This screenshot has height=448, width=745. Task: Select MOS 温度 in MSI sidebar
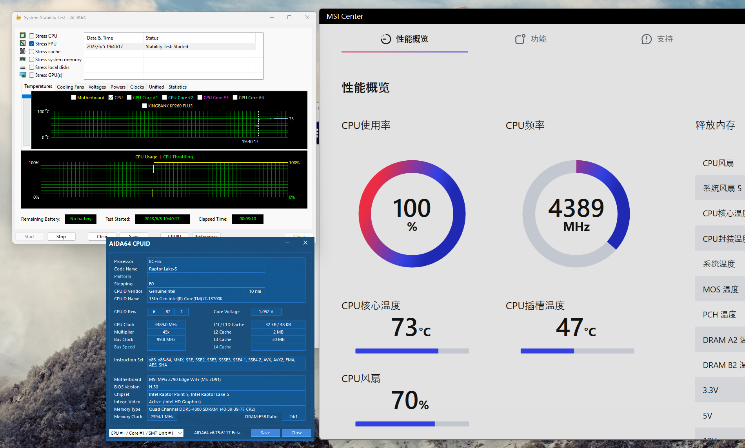click(720, 289)
